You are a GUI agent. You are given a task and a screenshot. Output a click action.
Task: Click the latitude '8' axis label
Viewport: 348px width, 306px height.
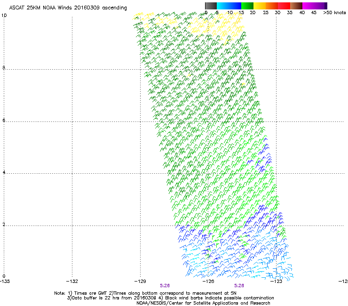[4, 68]
